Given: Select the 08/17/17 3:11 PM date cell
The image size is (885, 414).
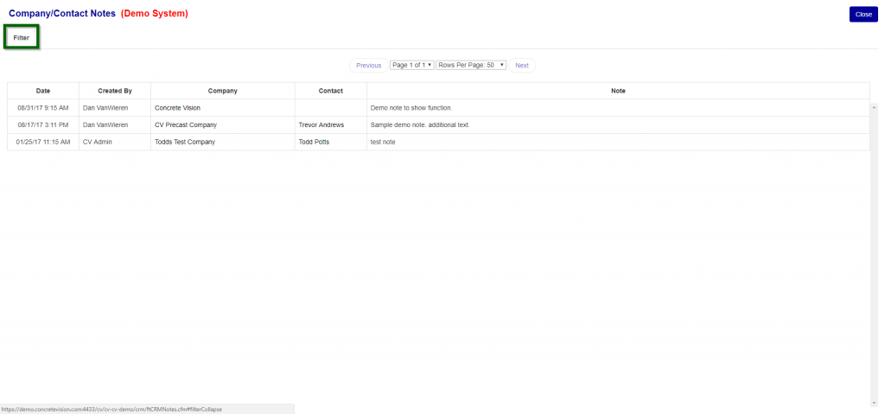Looking at the screenshot, I should [43, 124].
